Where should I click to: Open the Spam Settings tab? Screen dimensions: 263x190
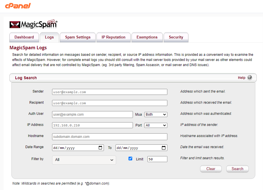tap(78, 37)
